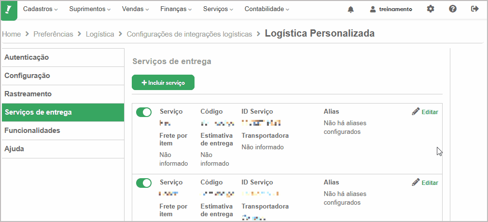Viewport: 488px width, 222px height.
Task: Go to Preferências breadcrumb link
Action: click(x=53, y=34)
